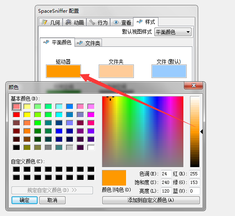
Task: Switch to the 查看 tab
Action: click(122, 22)
